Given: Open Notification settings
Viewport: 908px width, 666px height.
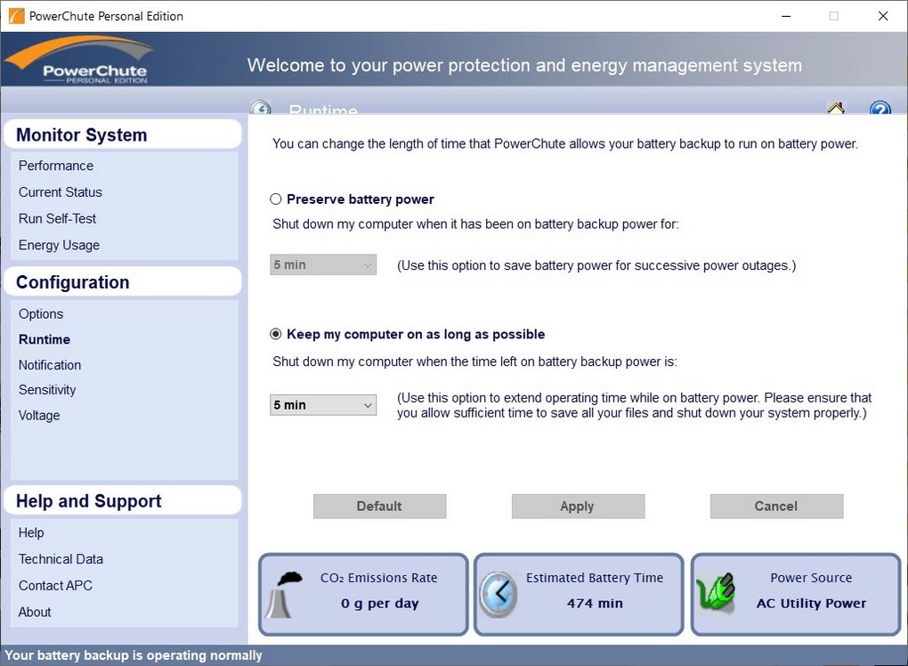Looking at the screenshot, I should click(50, 365).
